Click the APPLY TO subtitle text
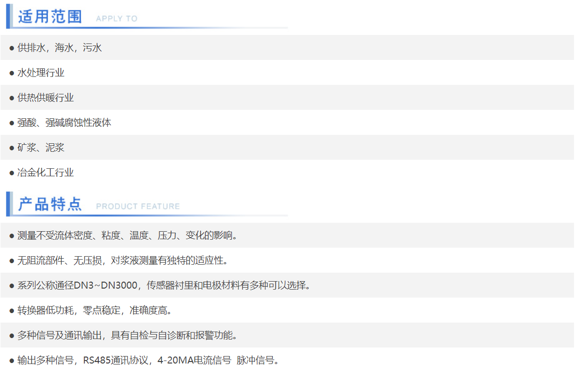This screenshot has width=578, height=377. [116, 18]
